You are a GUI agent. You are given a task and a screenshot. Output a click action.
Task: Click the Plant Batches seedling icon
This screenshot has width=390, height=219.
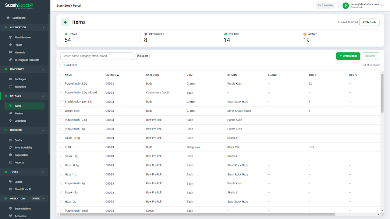tap(11, 37)
